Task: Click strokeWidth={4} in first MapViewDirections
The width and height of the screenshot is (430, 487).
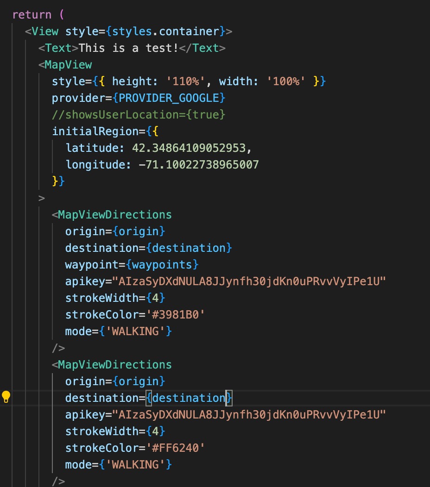Action: 115,298
